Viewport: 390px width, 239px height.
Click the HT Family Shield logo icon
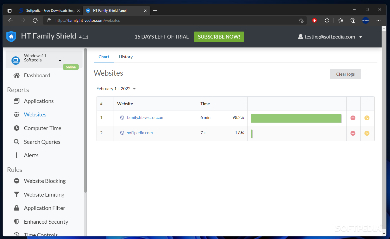coord(11,37)
